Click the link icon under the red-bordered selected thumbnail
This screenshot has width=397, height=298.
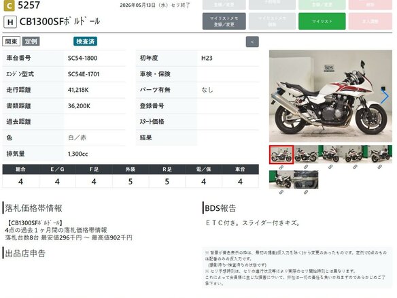[281, 167]
